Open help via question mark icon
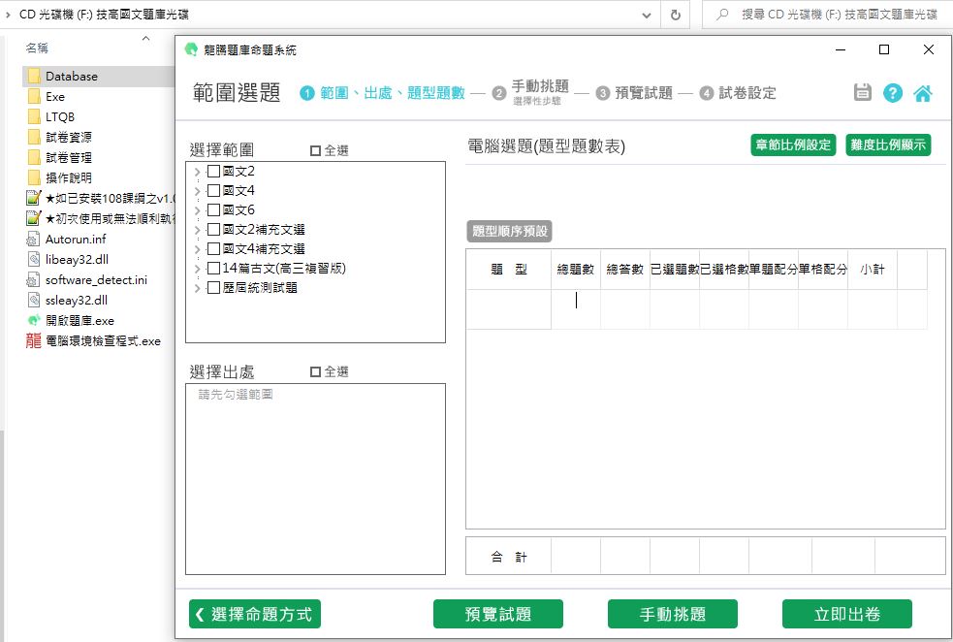953x642 pixels. [893, 92]
